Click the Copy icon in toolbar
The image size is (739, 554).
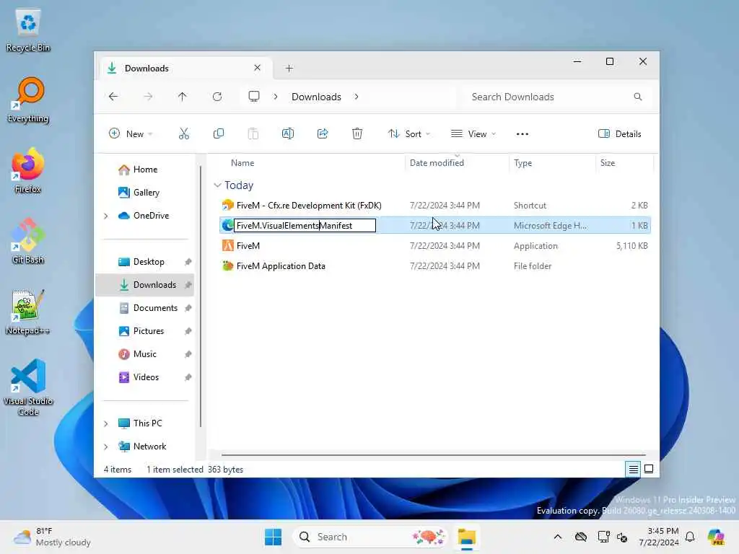click(218, 133)
